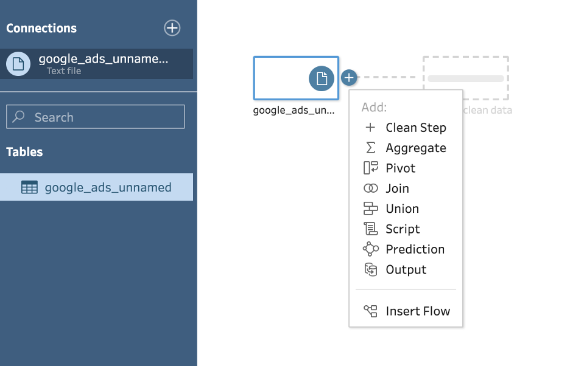This screenshot has width=570, height=366.
Task: Click the Pivot icon in the Add menu
Action: click(x=370, y=168)
